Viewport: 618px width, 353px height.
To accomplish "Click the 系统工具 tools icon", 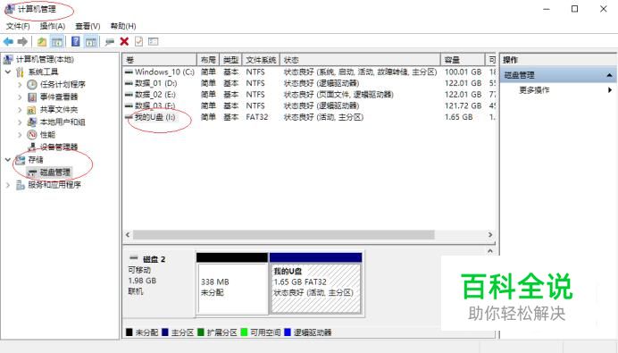I will 21,71.
